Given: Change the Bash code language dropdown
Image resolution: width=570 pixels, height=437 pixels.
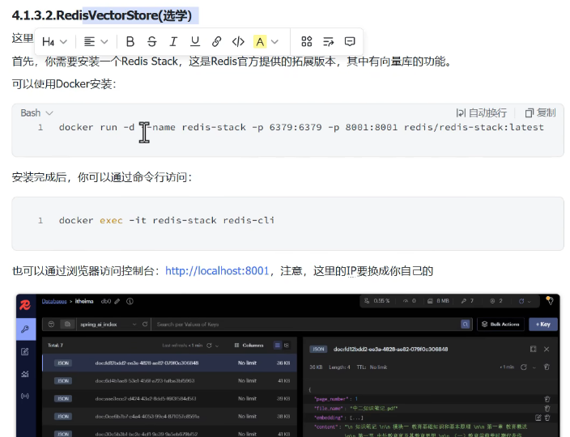Looking at the screenshot, I should tap(36, 113).
